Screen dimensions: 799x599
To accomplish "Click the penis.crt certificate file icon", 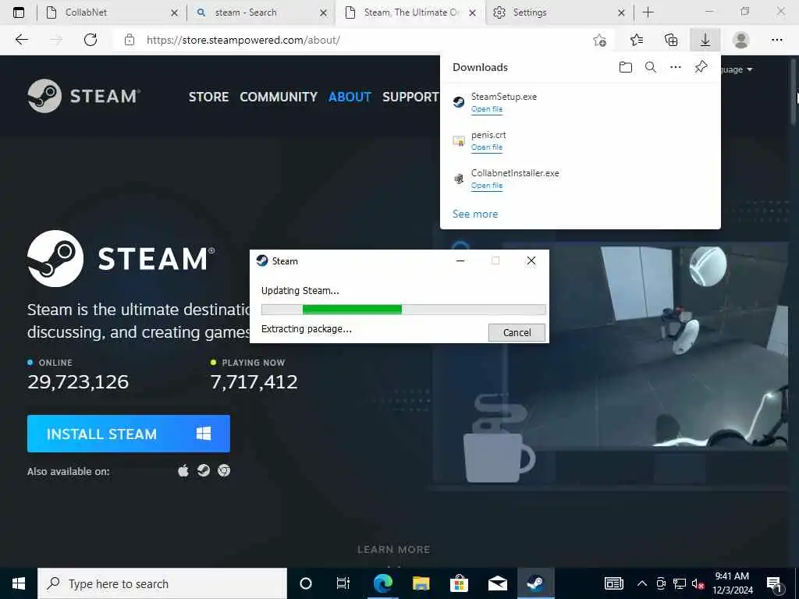I will 459,140.
